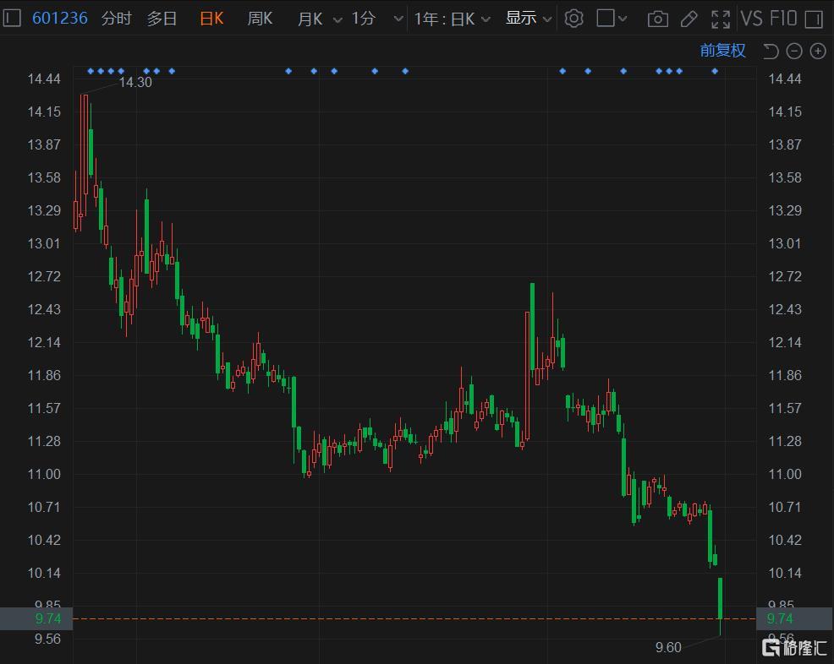Viewport: 834px width, 664px height.
Task: Toggle the left sidebar panel icon
Action: click(11, 18)
